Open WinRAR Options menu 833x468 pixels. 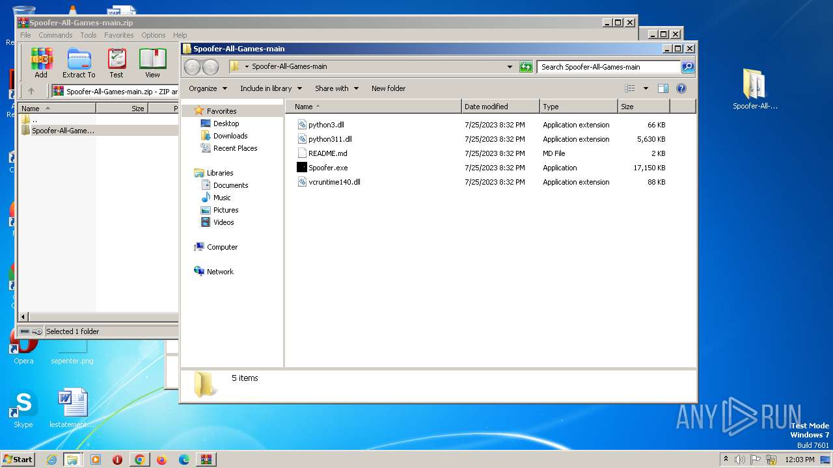[x=154, y=35]
